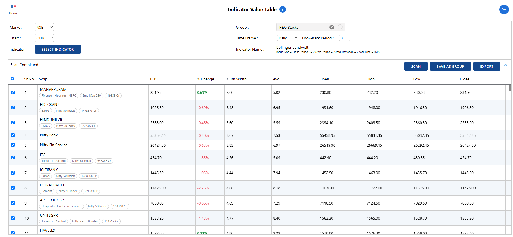
Task: Open the Chart OHLC dropdown
Action: pyautogui.click(x=44, y=38)
